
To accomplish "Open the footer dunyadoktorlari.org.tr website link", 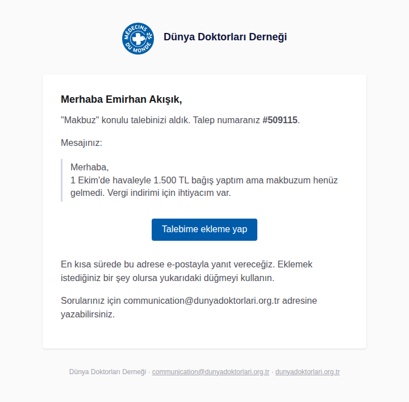I will tap(307, 372).
